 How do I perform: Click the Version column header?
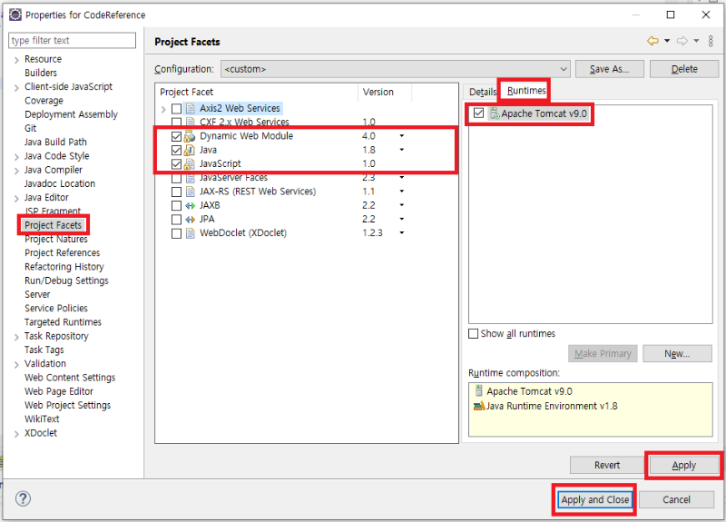coord(384,92)
